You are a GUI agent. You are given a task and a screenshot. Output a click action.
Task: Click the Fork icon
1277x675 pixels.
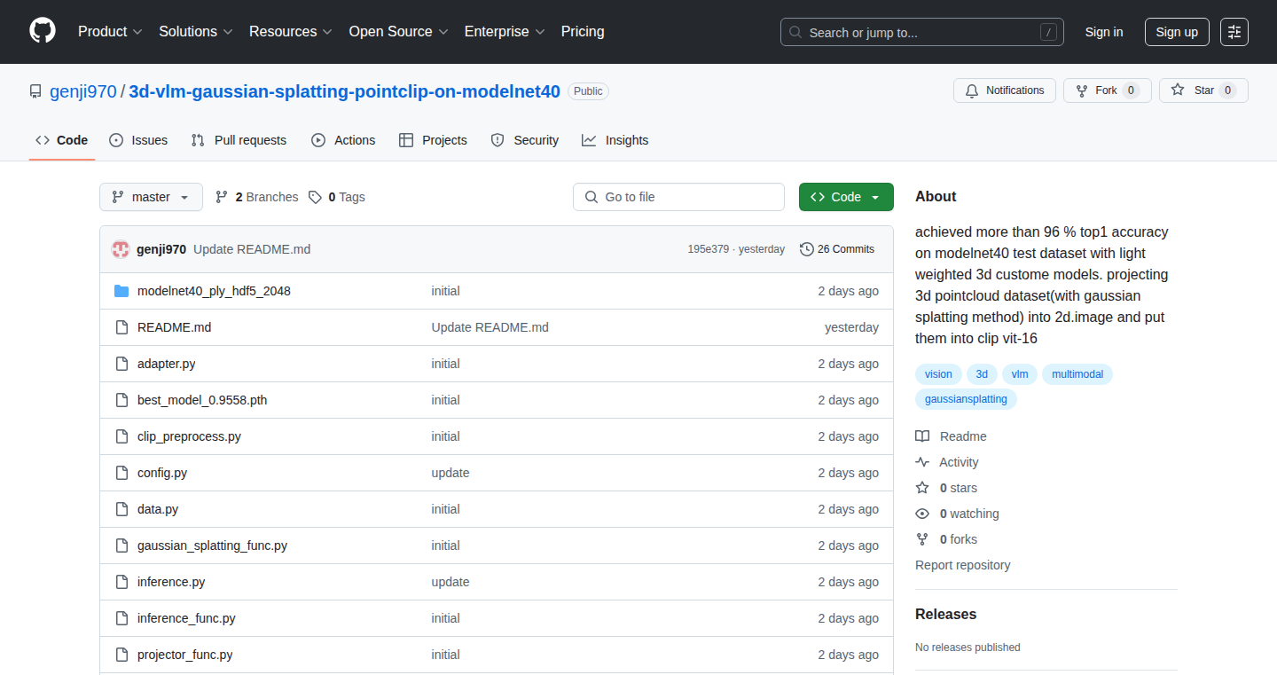[1082, 90]
